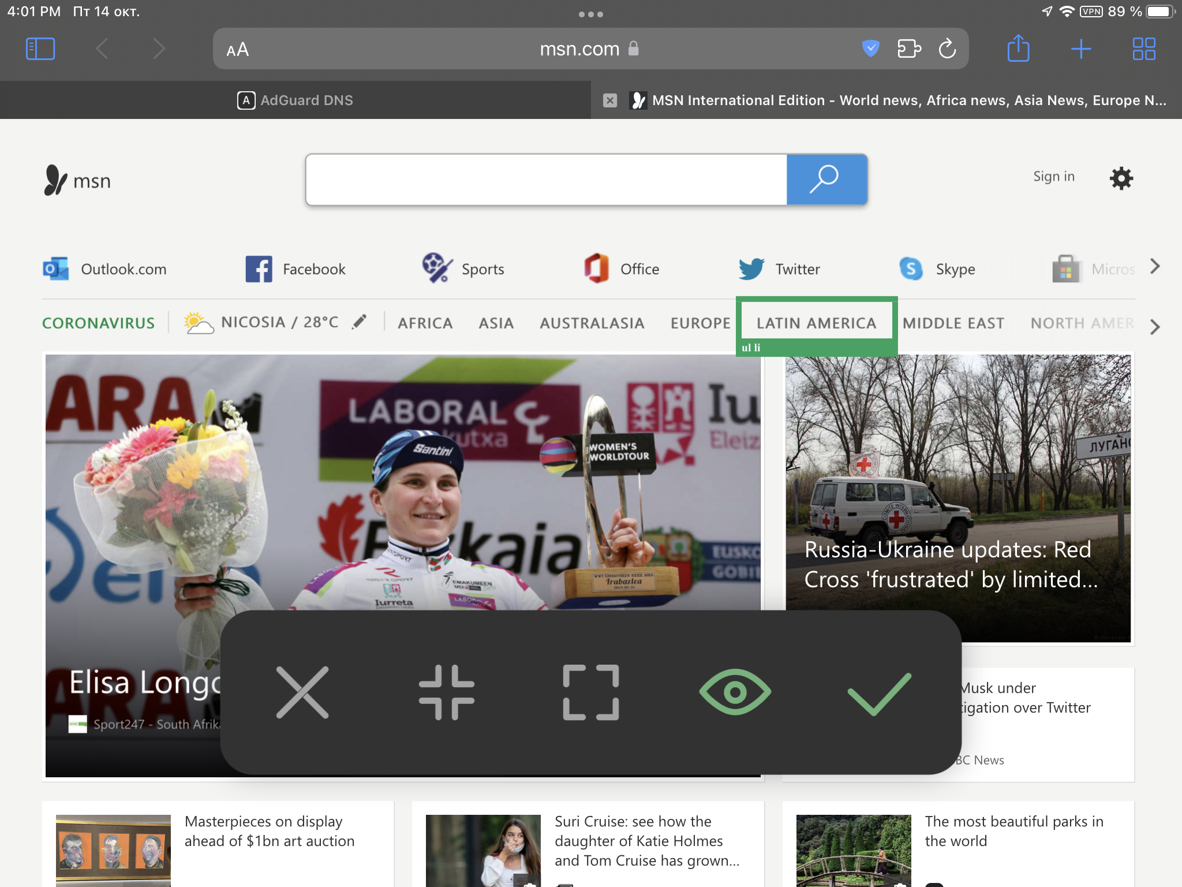The width and height of the screenshot is (1182, 887).
Task: Open the extensions puzzle icon
Action: (909, 49)
